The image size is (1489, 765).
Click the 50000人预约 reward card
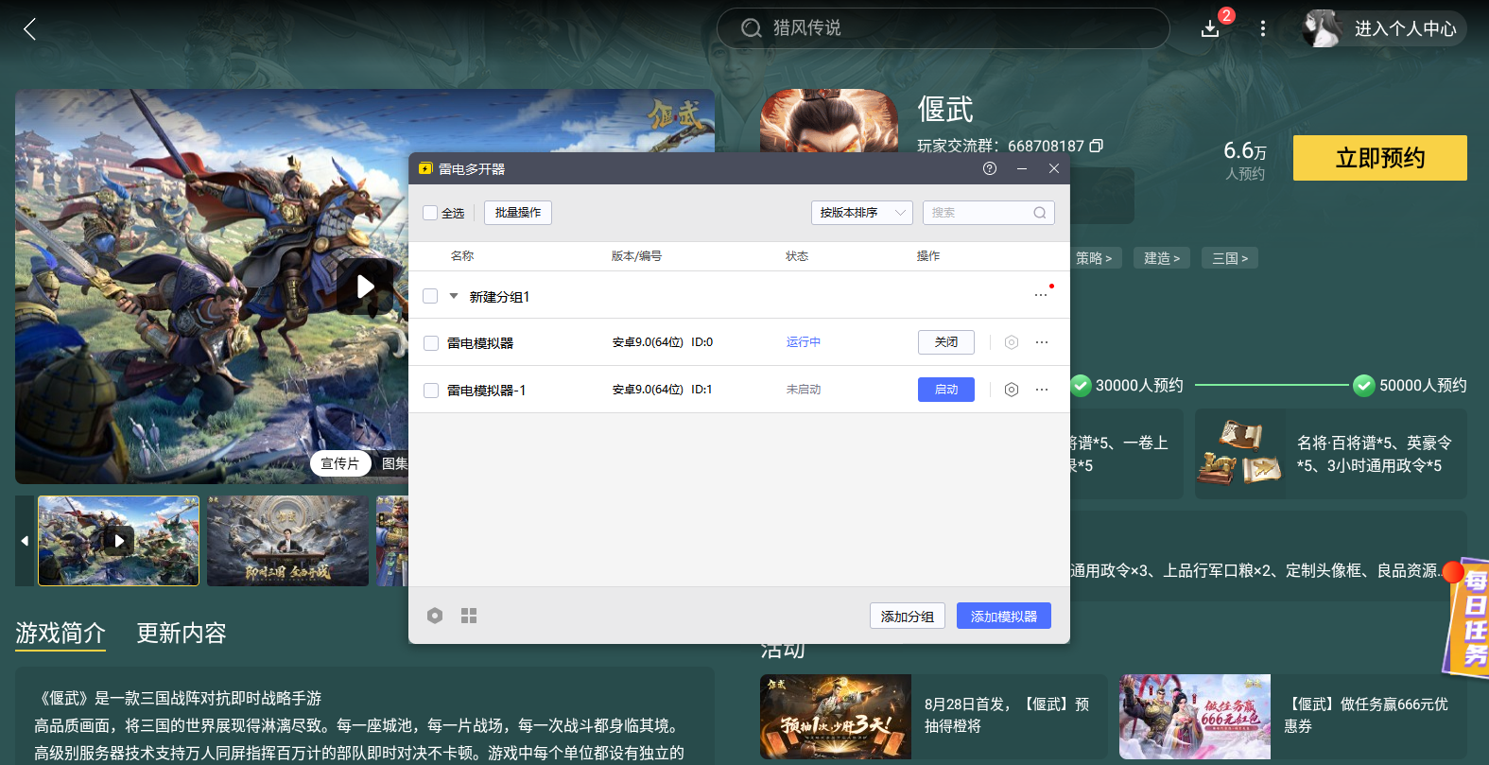1331,454
